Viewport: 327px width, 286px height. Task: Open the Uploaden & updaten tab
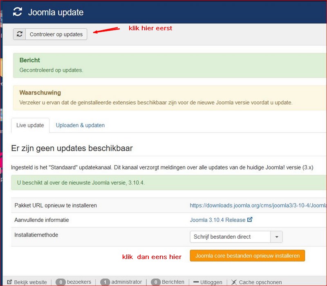point(80,125)
